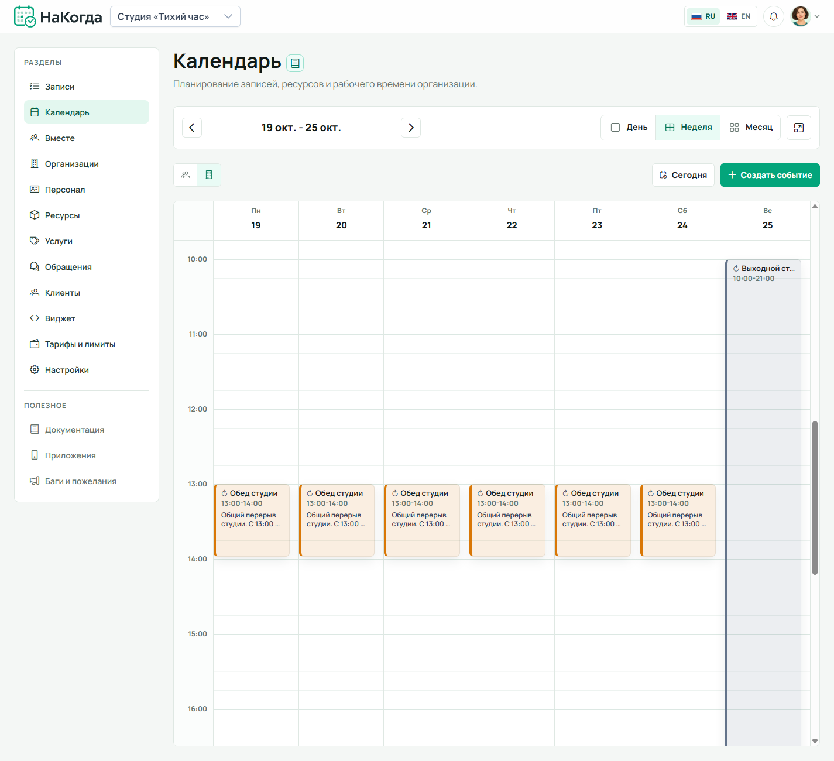
Task: Open Sunday Выходной студии event
Action: (x=763, y=503)
